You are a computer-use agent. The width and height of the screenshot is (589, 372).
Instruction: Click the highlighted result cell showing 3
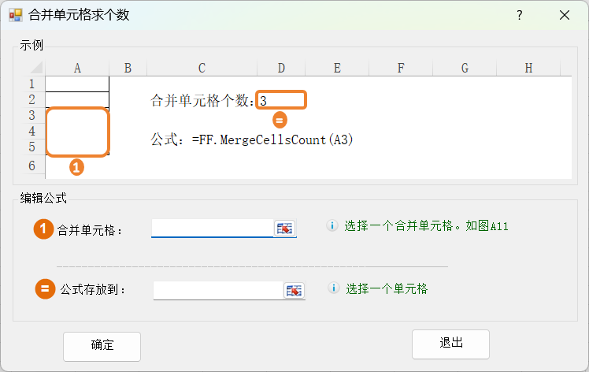[281, 100]
